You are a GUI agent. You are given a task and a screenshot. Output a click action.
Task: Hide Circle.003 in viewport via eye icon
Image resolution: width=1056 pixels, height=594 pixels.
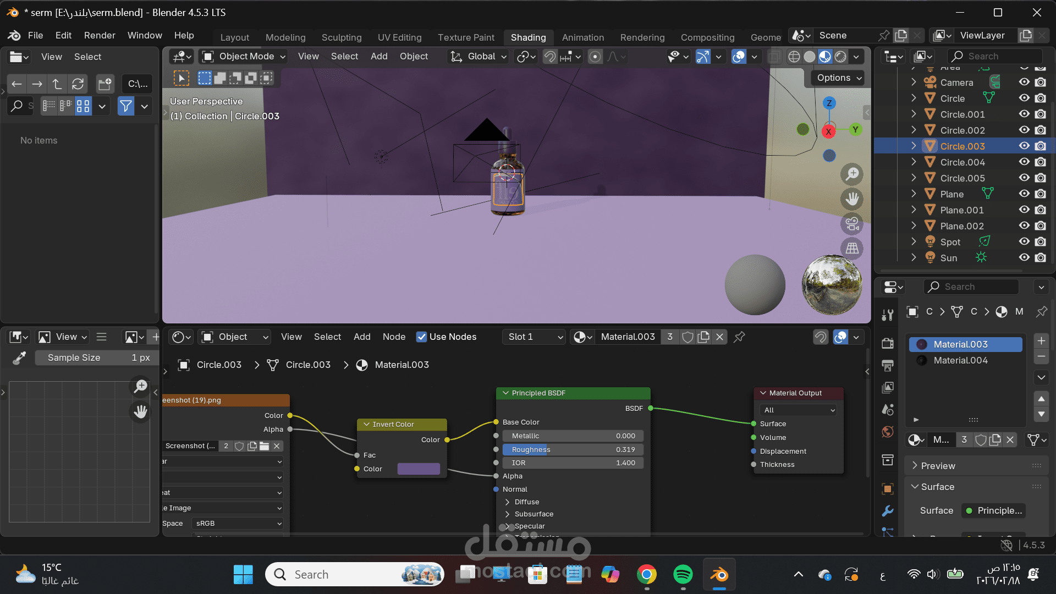1024,146
